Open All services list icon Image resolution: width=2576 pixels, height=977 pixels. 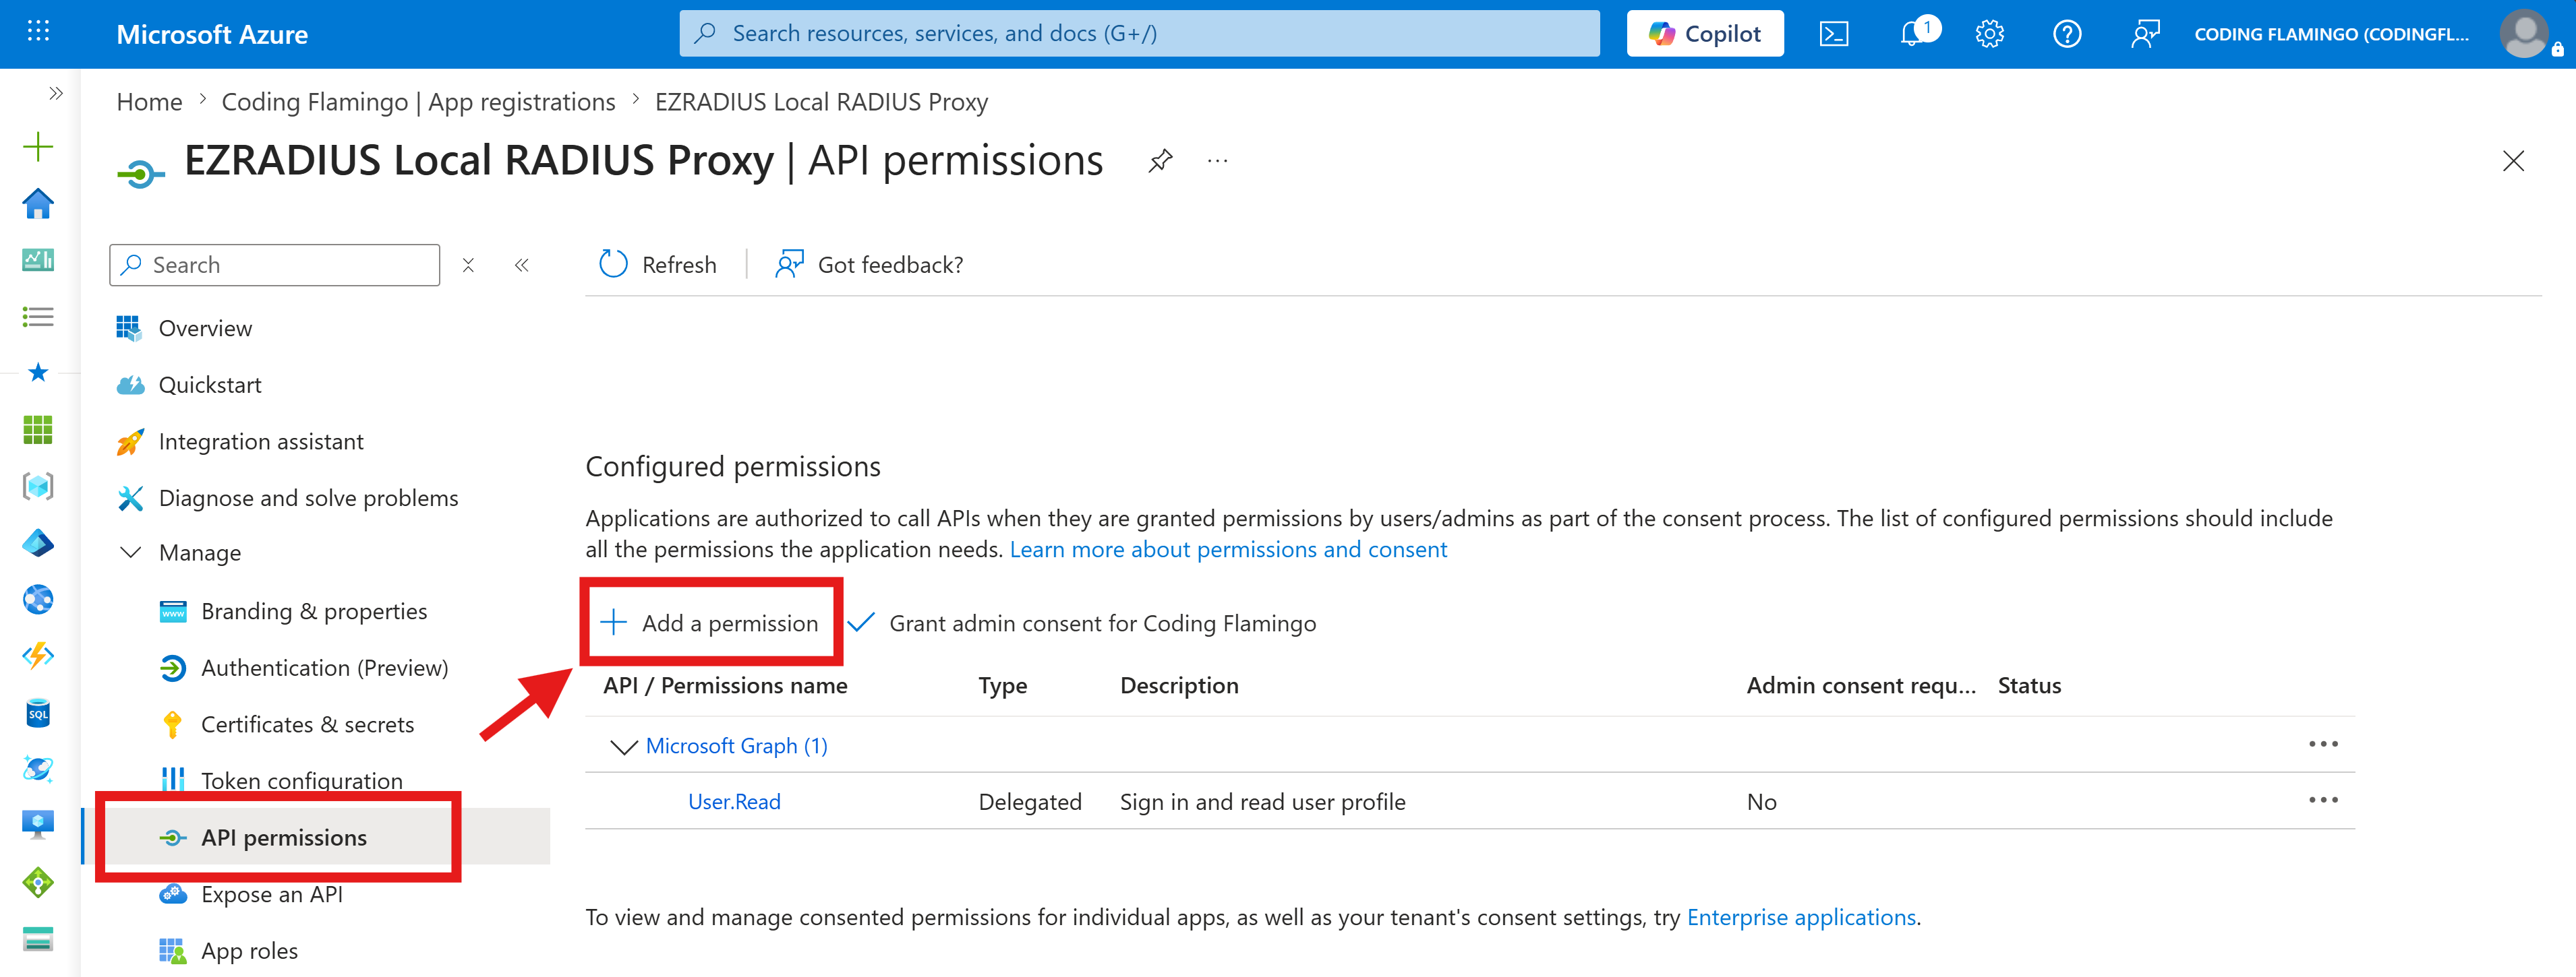tap(38, 317)
